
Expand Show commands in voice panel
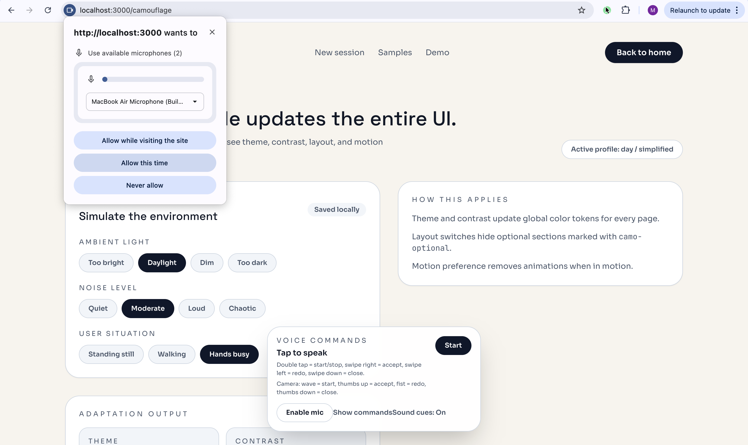coord(362,412)
